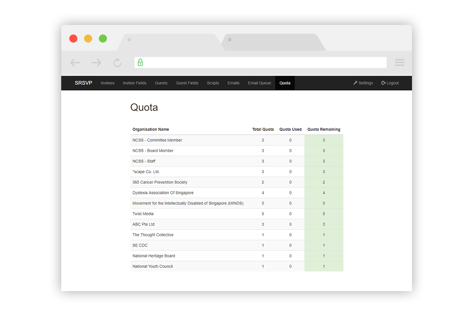Viewport: 474px width, 316px height.
Task: Click the Quota Remaining column header
Action: click(324, 129)
